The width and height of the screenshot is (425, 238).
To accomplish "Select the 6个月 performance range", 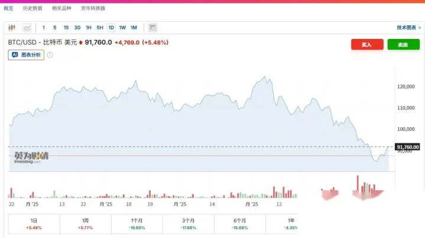I will point(240,224).
